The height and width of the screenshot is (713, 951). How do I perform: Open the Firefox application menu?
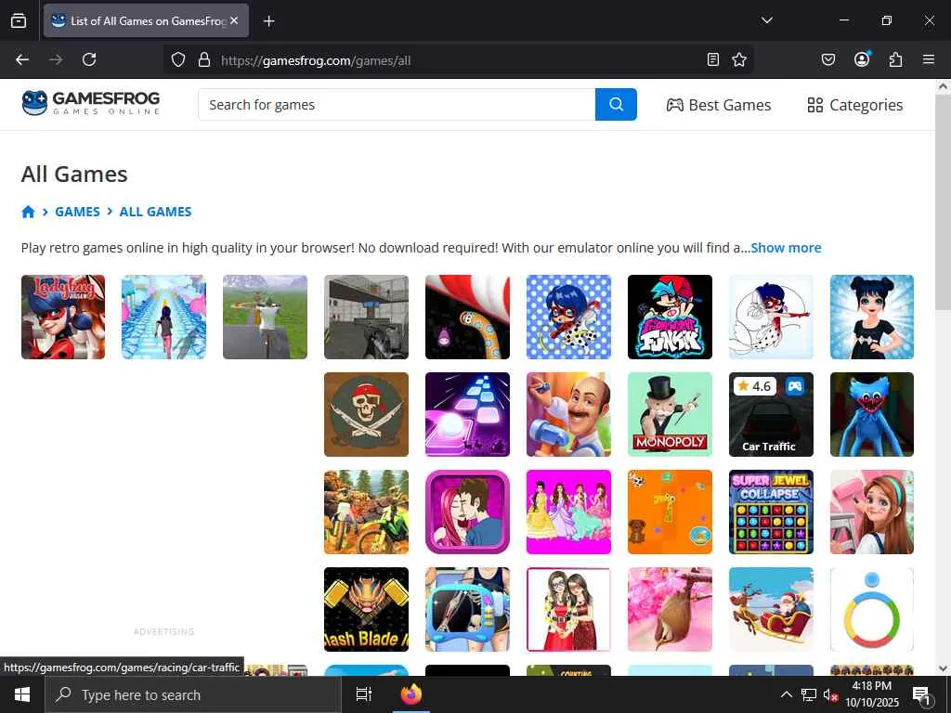pyautogui.click(x=929, y=59)
